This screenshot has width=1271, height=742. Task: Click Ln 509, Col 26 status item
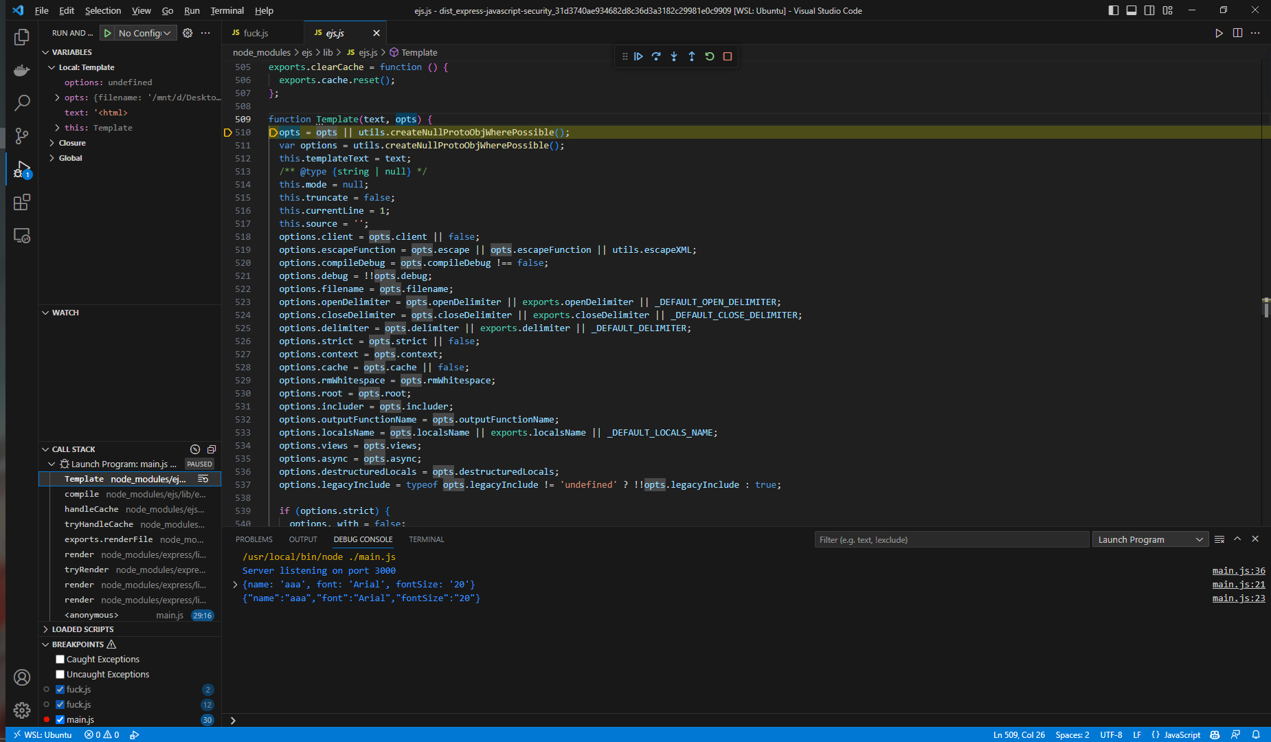click(1019, 734)
